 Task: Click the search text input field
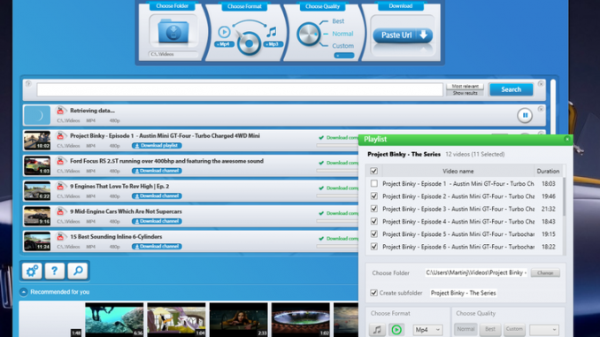(240, 89)
